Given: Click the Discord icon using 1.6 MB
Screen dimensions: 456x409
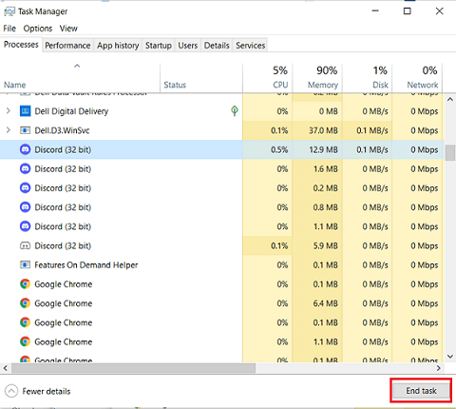Looking at the screenshot, I should [x=25, y=168].
